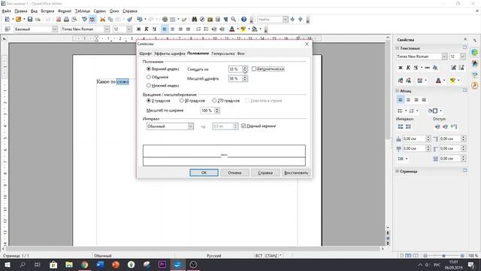Toggle Underline (Ч) in formatting toolbar
The image size is (481, 271).
pos(154,29)
